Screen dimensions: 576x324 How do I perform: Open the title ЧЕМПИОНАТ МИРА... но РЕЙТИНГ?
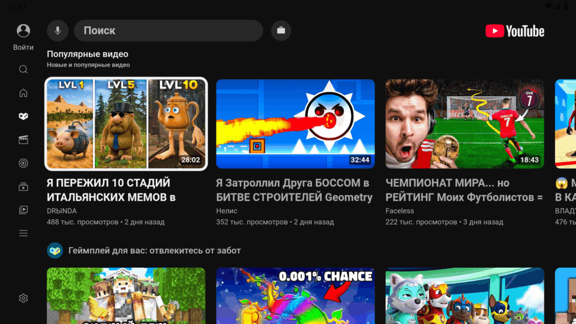pos(464,190)
